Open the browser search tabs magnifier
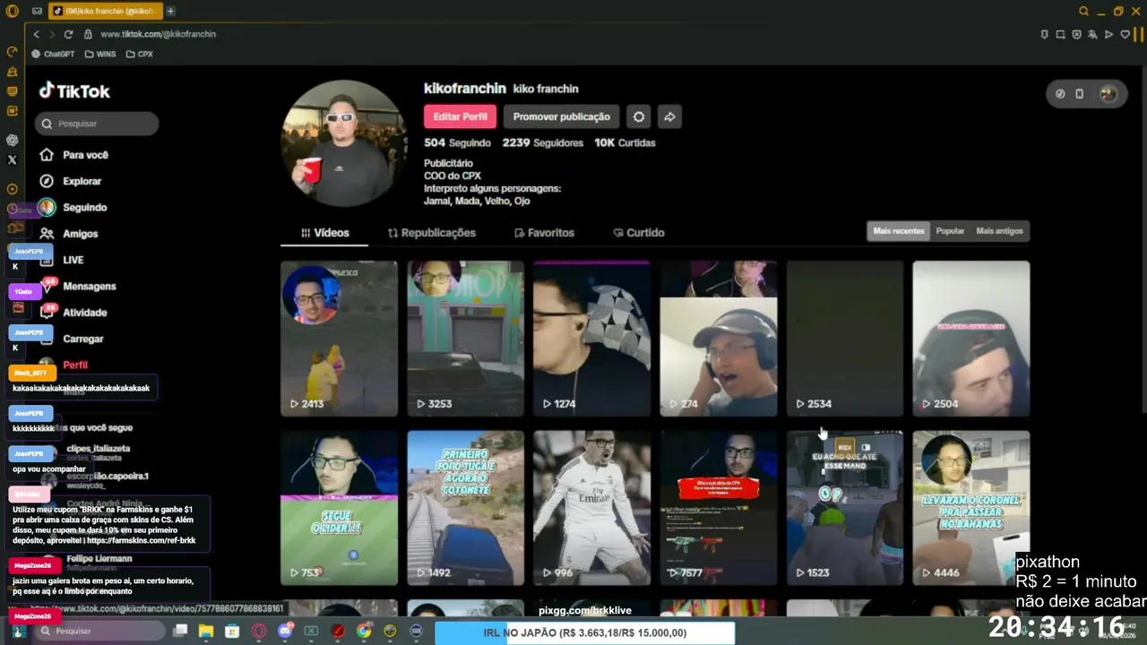 tap(1083, 11)
